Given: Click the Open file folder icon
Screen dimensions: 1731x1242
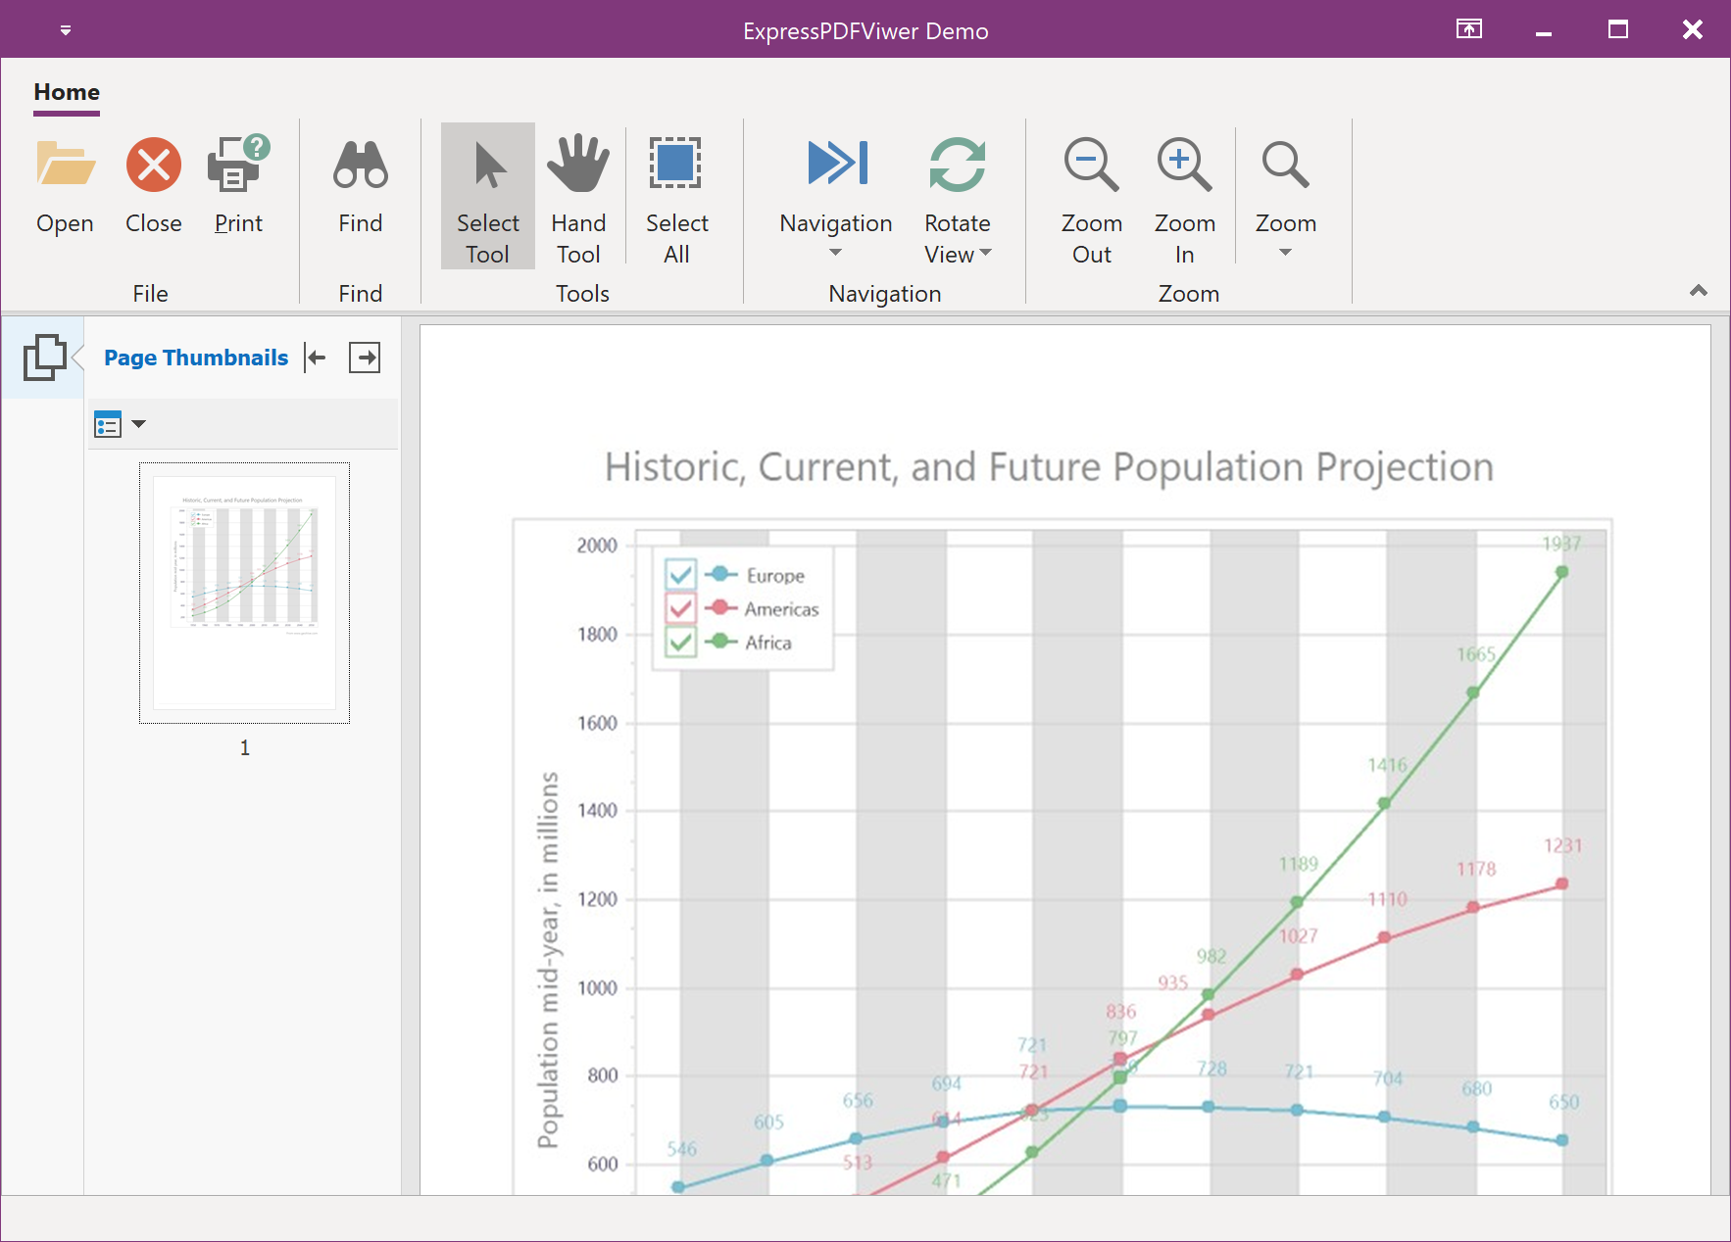Looking at the screenshot, I should (x=65, y=165).
